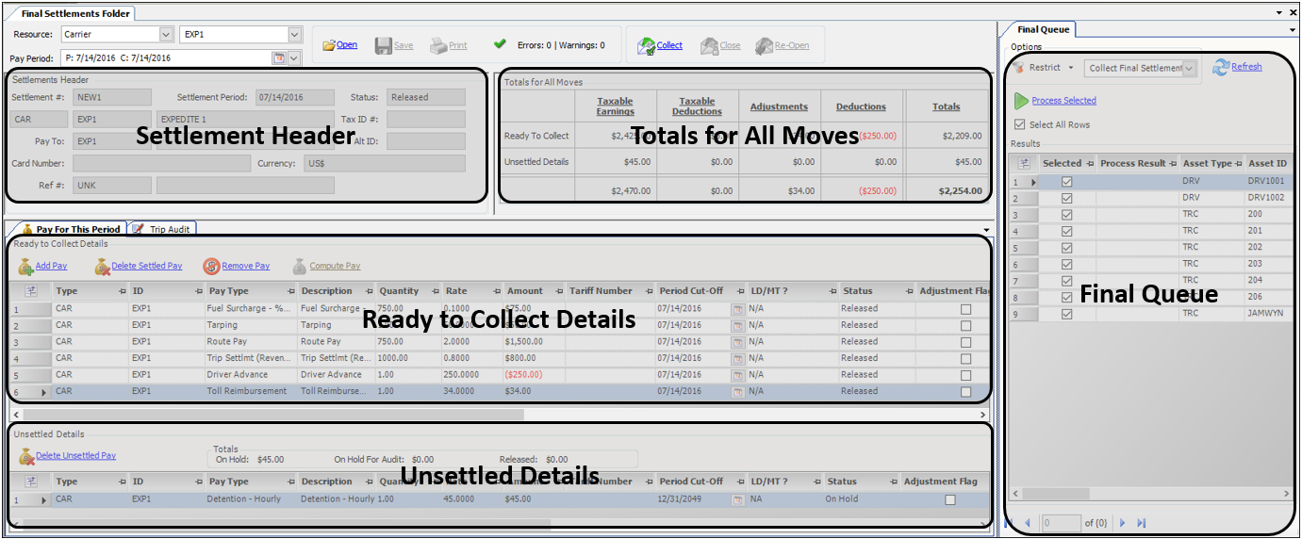Viewport: 1302px width, 539px height.
Task: Click the Remove Pay icon
Action: point(211,267)
